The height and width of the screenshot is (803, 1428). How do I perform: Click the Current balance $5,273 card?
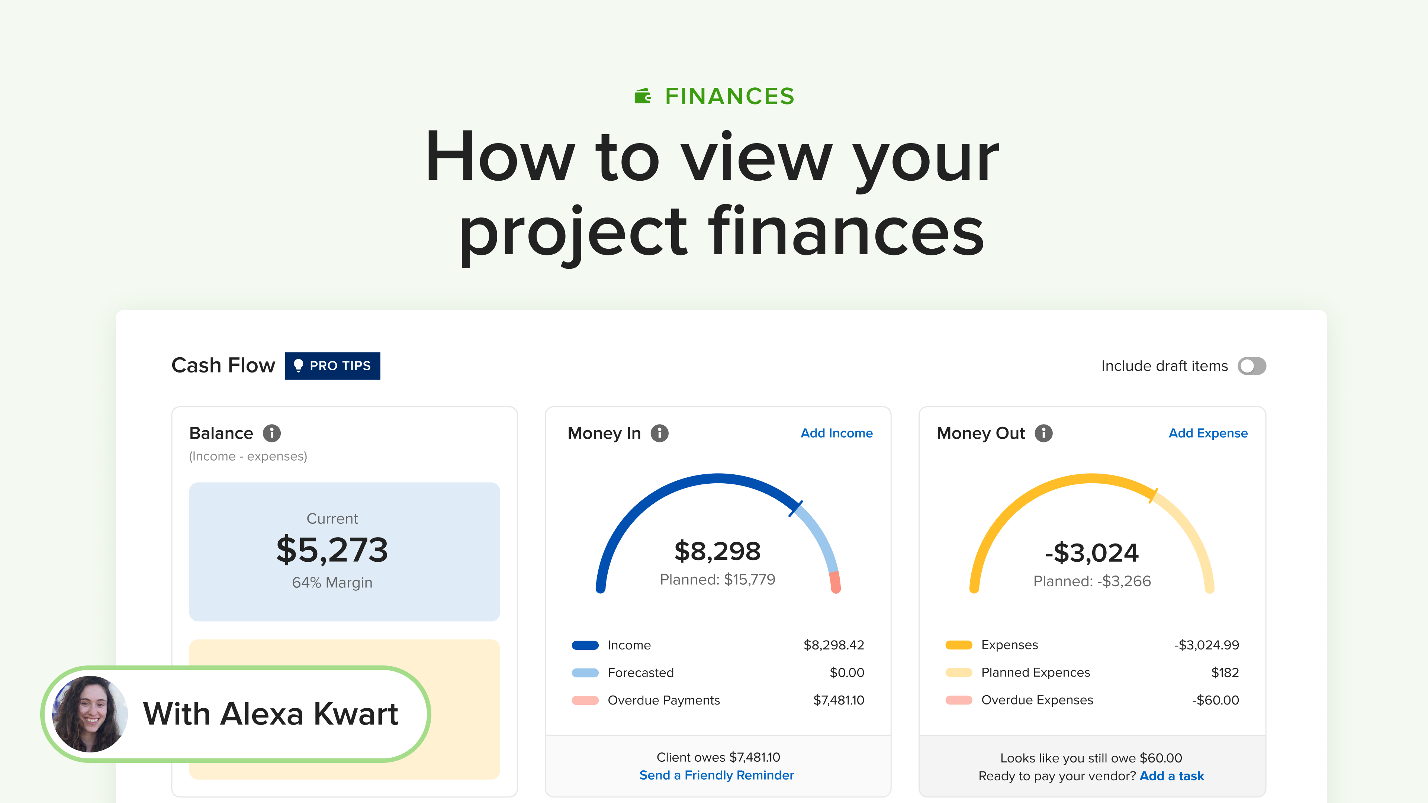344,551
